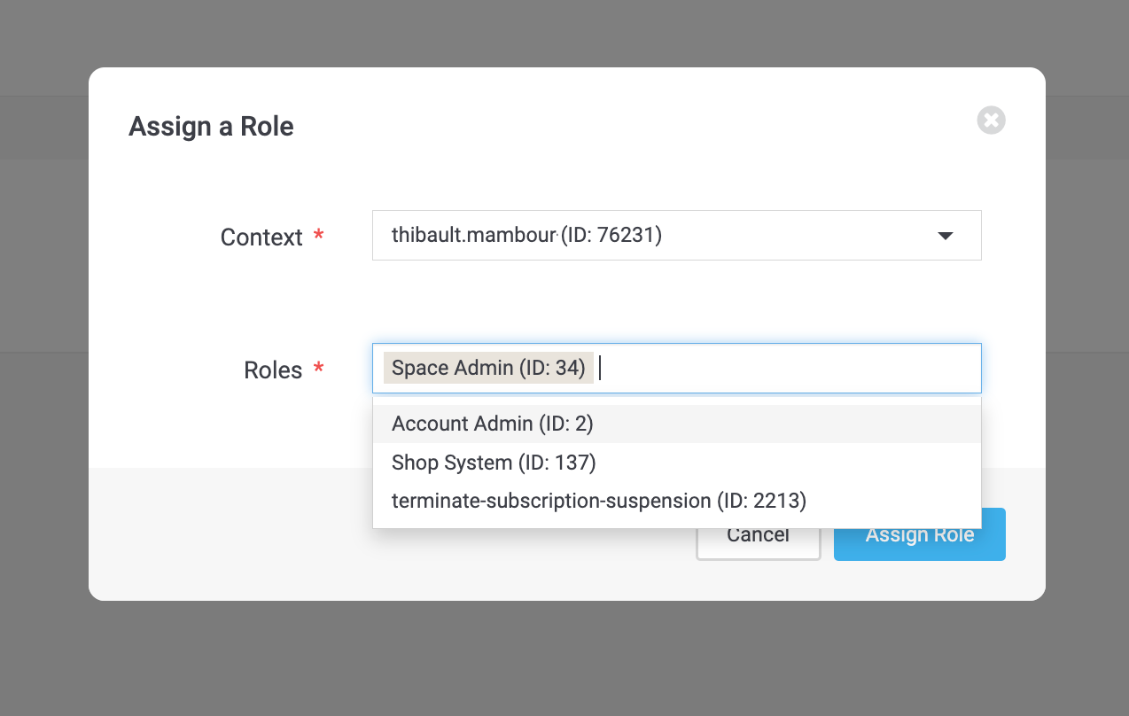Select "Account Admin (ID: 2)" from suggestions
The image size is (1129, 716).
point(493,424)
